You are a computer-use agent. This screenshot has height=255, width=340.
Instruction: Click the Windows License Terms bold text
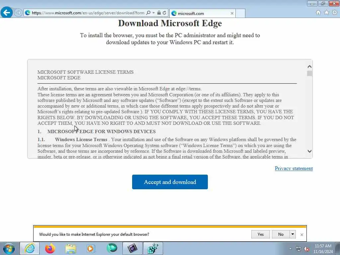tap(81, 139)
